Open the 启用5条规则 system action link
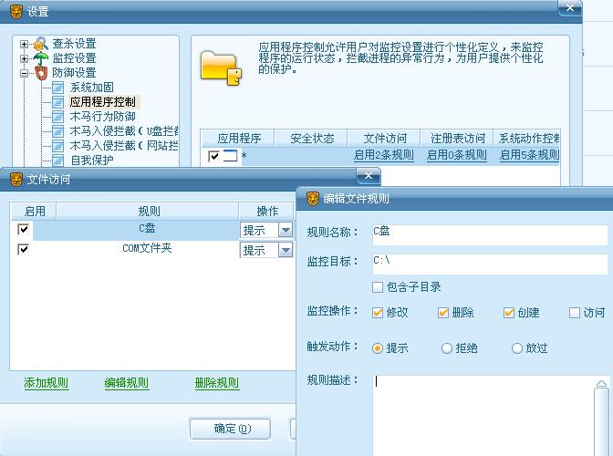This screenshot has width=613, height=456. point(529,155)
